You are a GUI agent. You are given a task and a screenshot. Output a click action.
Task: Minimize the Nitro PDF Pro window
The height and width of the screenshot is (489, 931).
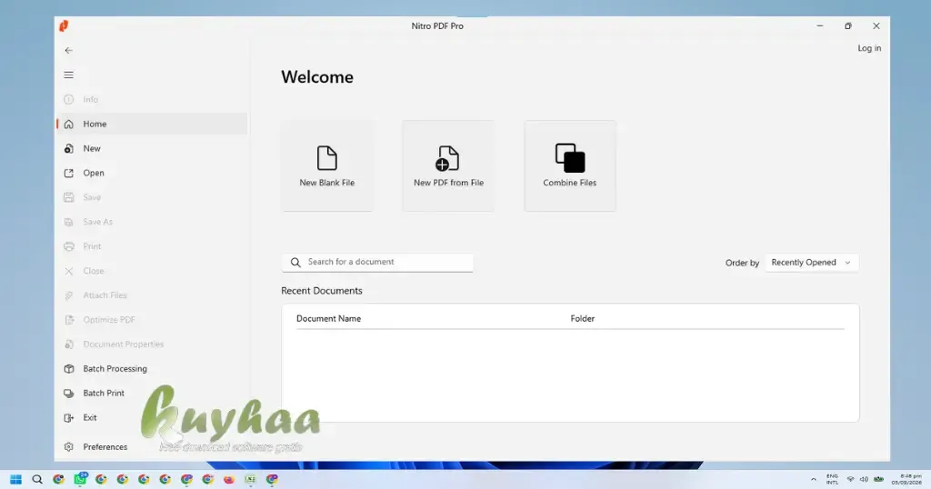[820, 26]
